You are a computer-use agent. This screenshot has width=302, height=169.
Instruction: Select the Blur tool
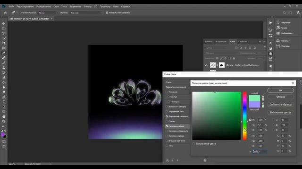pos(4,87)
